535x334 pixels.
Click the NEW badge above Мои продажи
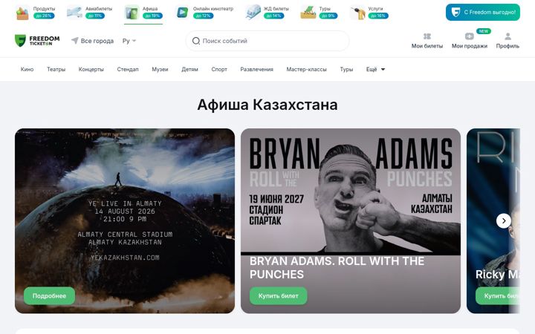point(483,31)
